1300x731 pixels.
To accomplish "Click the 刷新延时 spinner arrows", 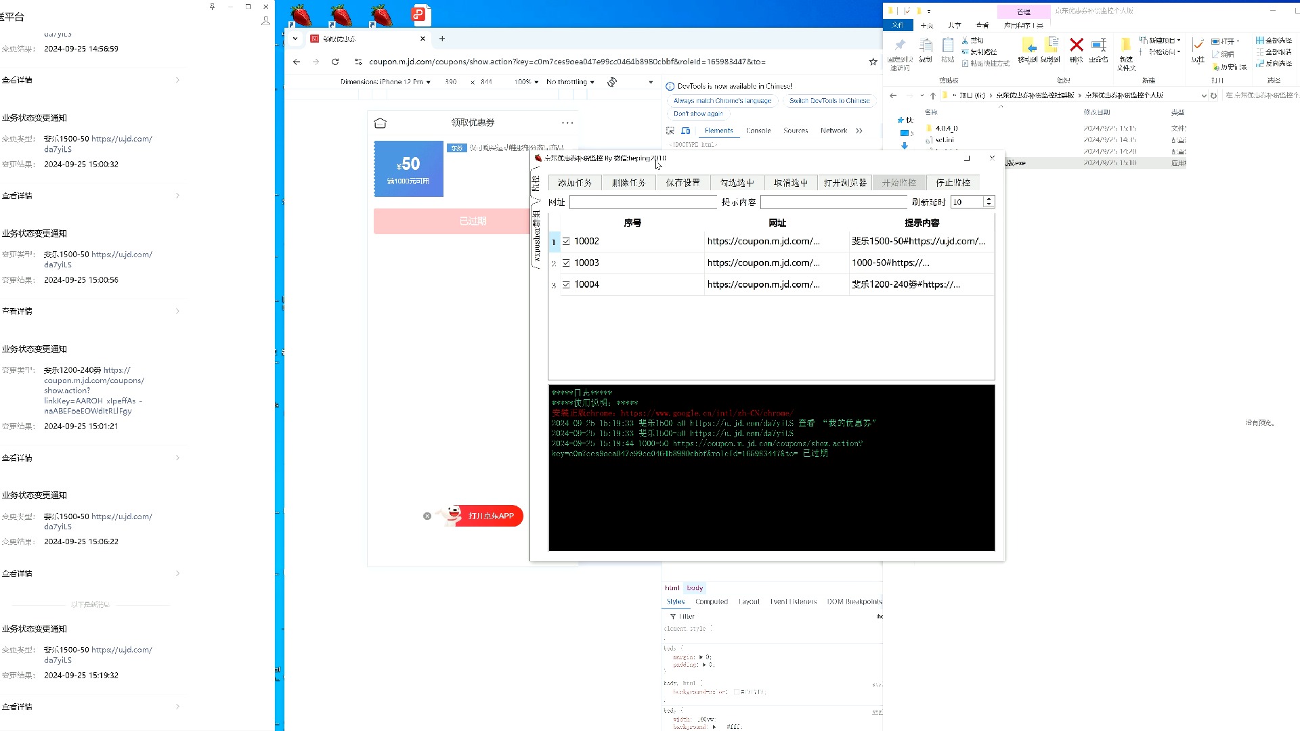I will click(989, 202).
